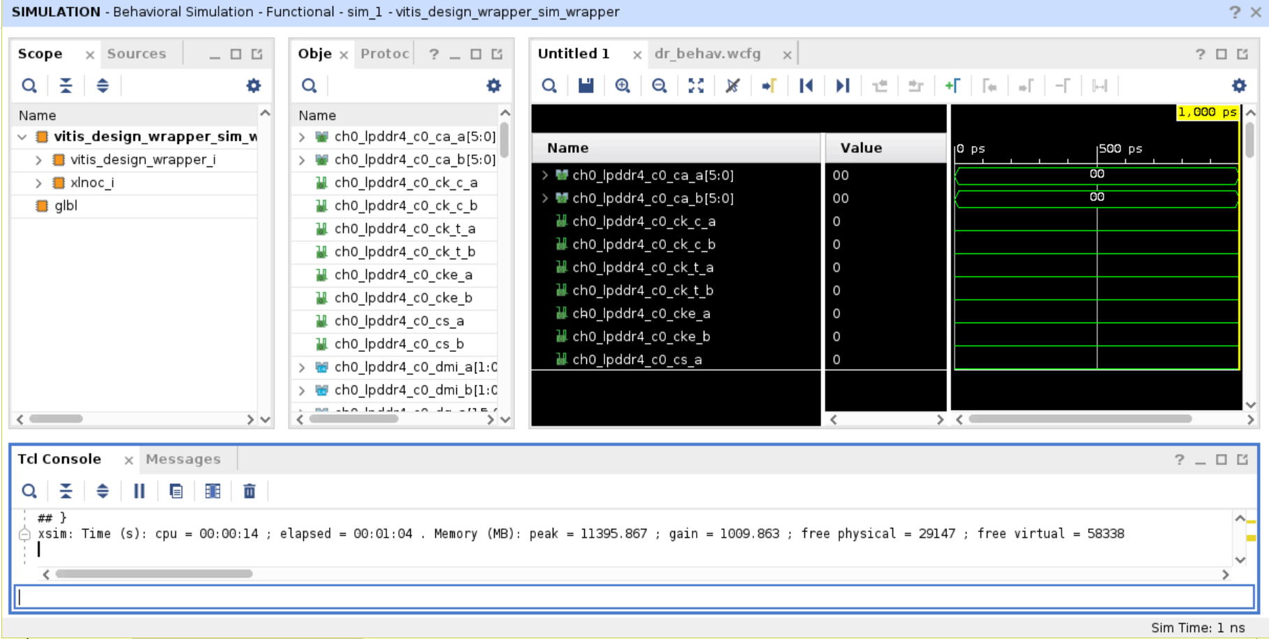
Task: Zoom Out on the waveform
Action: coord(659,85)
